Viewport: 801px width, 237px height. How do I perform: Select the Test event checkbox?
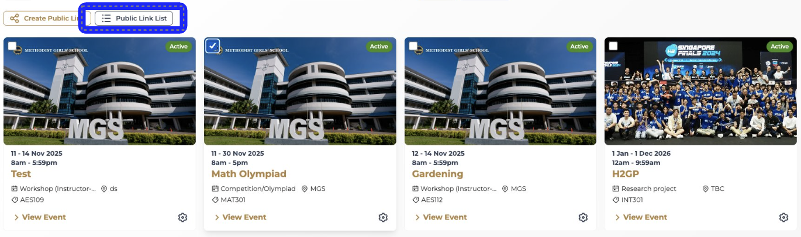coord(12,46)
